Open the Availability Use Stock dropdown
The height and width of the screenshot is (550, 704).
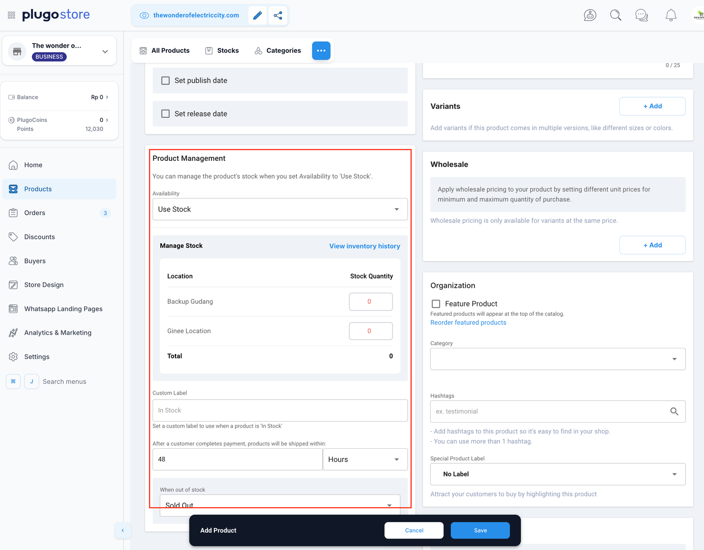click(280, 209)
